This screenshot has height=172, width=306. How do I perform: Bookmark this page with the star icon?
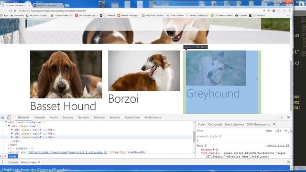(269, 11)
